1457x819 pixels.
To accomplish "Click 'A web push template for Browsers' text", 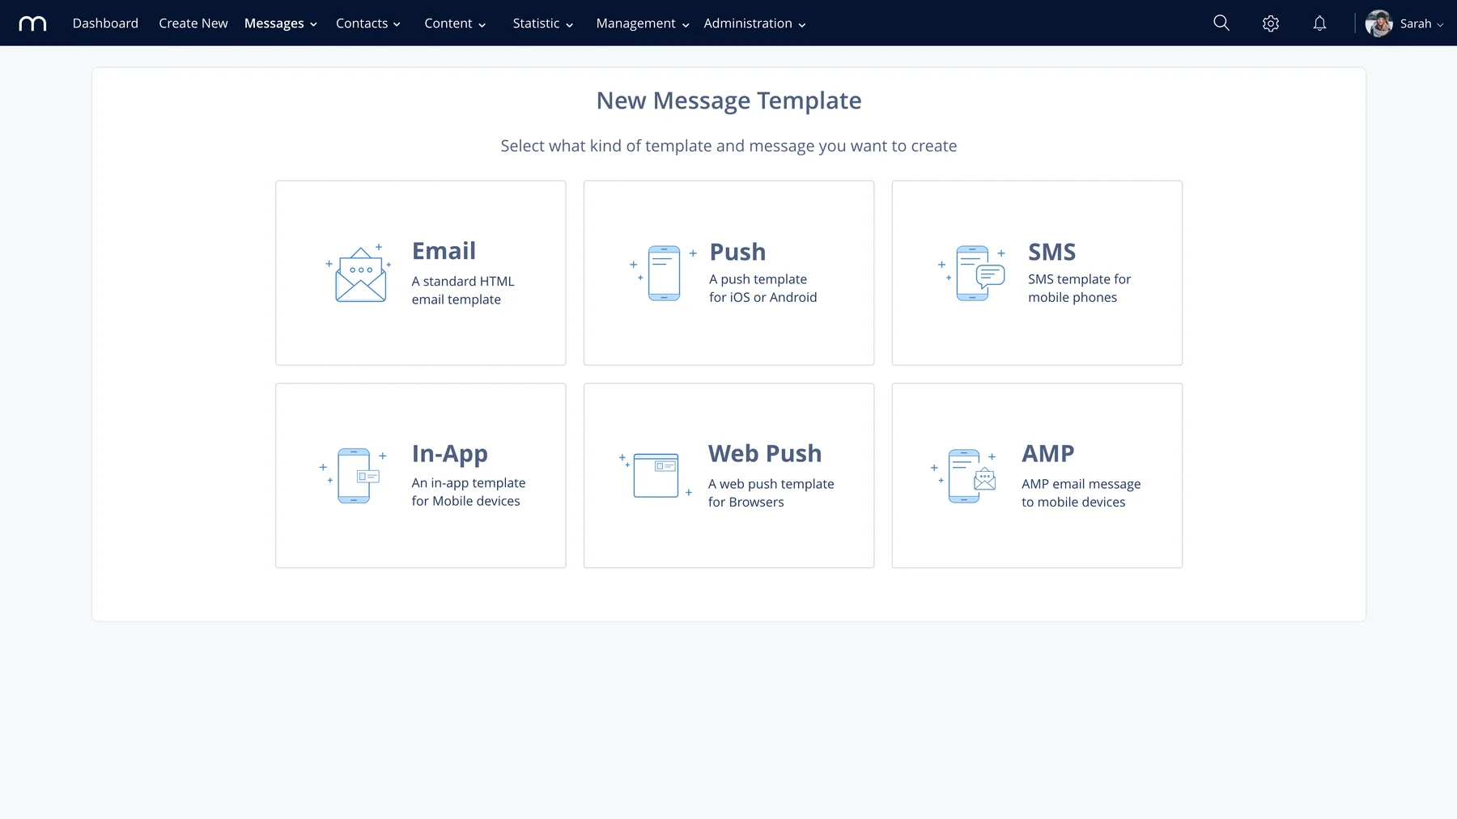I will tap(771, 493).
